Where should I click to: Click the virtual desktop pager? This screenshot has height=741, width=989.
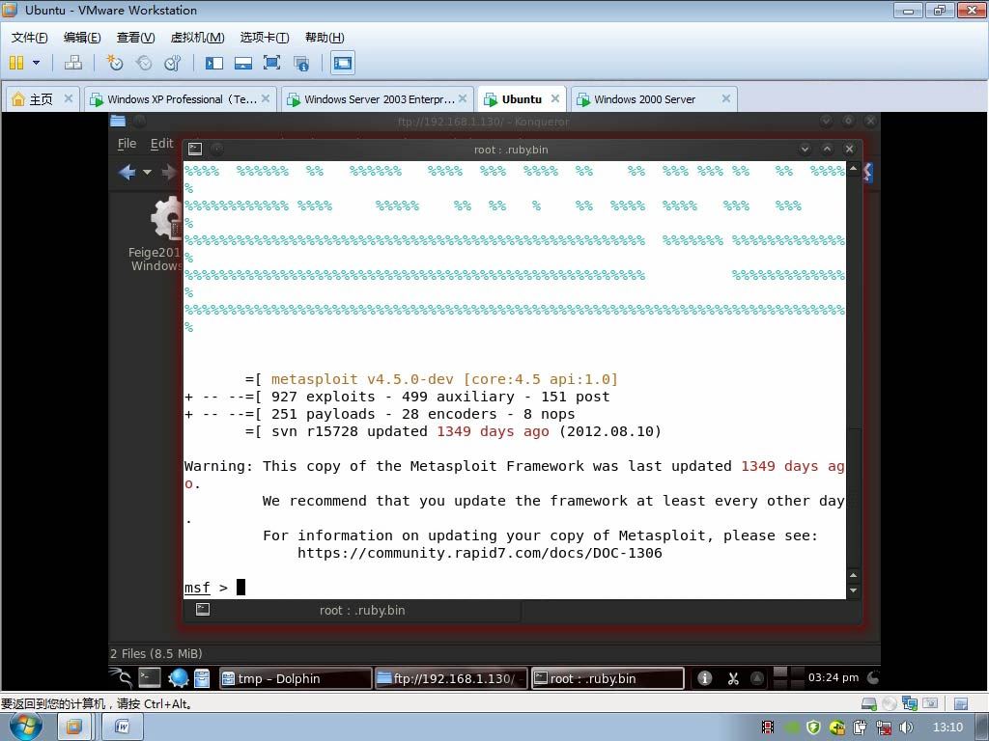coord(788,678)
